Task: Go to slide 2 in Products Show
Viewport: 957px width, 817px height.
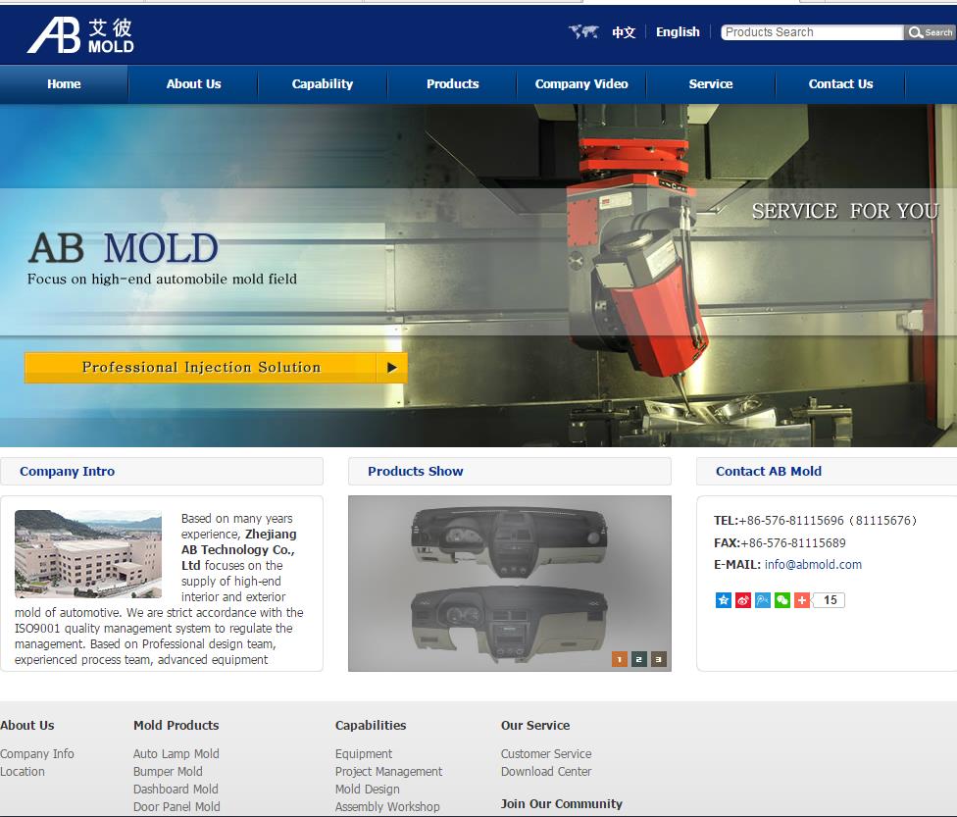Action: click(x=639, y=659)
